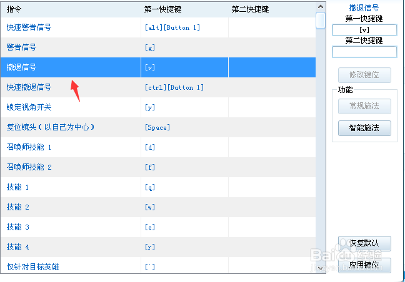This screenshot has height=282, width=405.
Task: Select the 技能 2 command row
Action: [158, 207]
